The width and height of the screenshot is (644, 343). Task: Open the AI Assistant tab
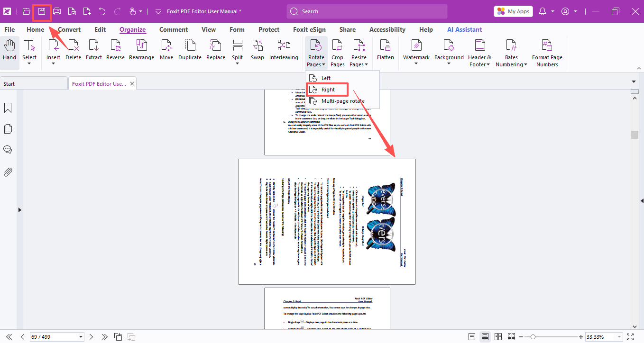coord(465,29)
